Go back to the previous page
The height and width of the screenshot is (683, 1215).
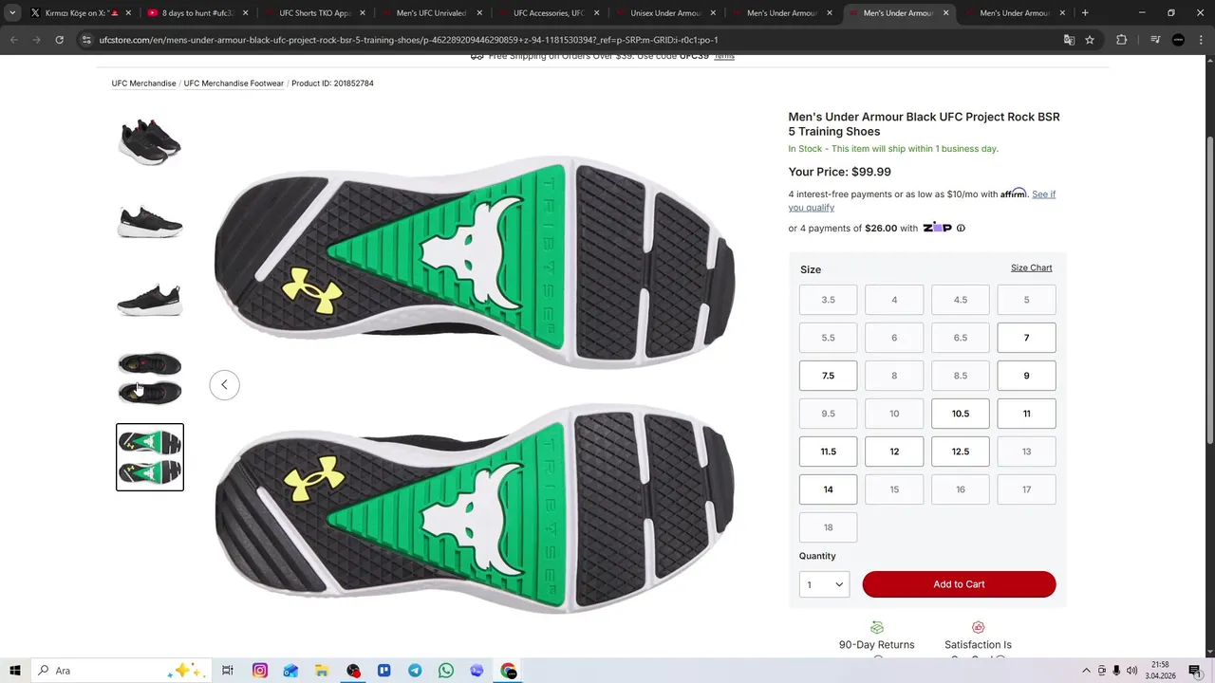(14, 40)
